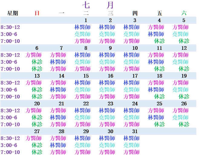Click date number 15
Image resolution: width=199 pixels, height=163 pixels.
(x=86, y=76)
